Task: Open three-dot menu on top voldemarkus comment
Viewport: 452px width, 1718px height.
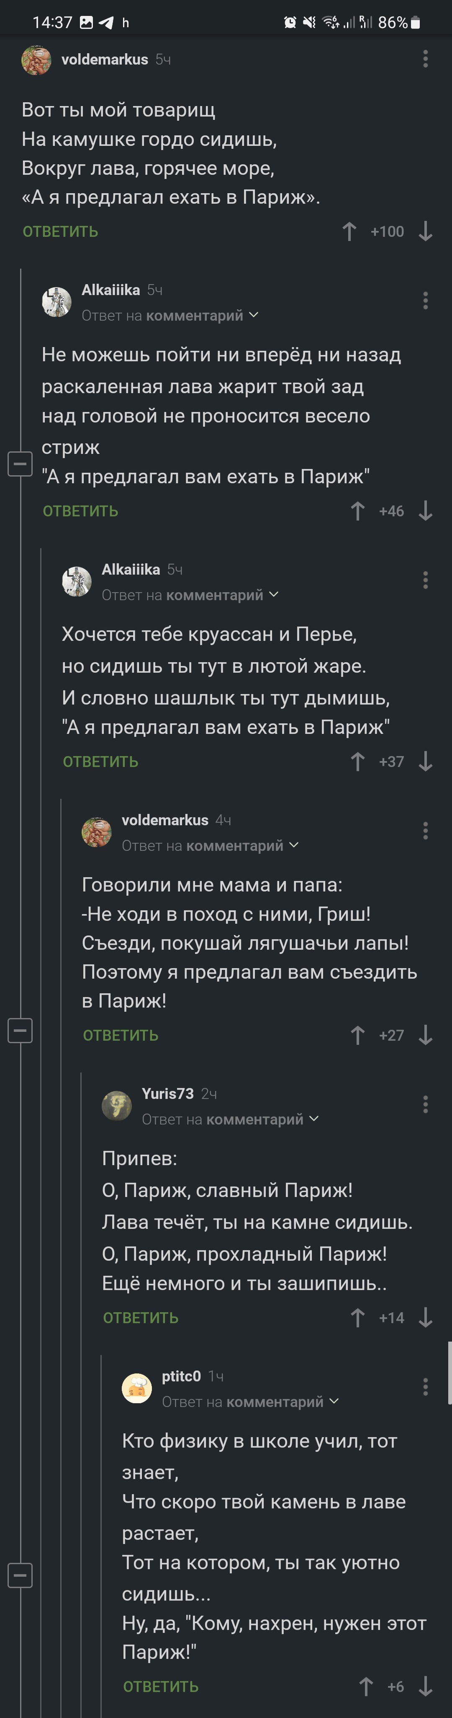Action: coord(425,59)
